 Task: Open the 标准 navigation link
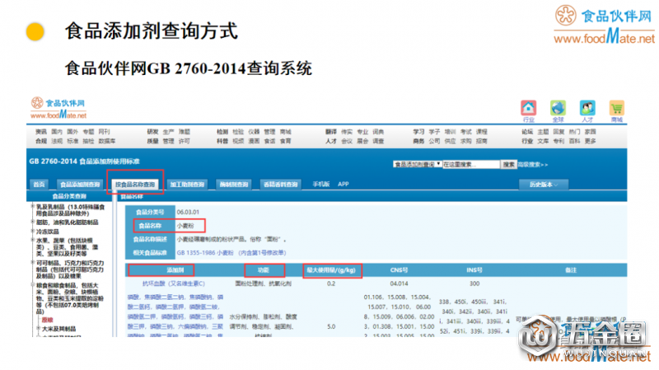click(x=72, y=141)
